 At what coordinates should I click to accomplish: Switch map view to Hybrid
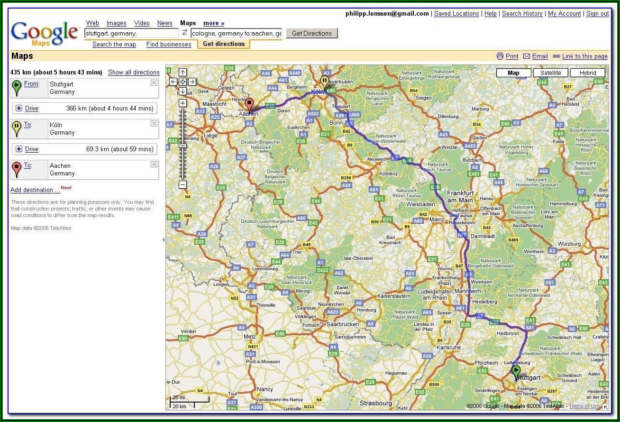[x=587, y=73]
